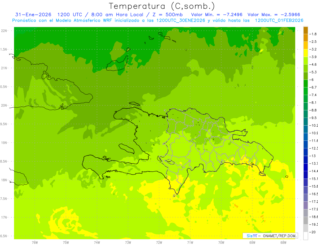The height and width of the screenshot is (246, 318).
Task: Click the '73W' longitude axis label
Action: pos(128,242)
